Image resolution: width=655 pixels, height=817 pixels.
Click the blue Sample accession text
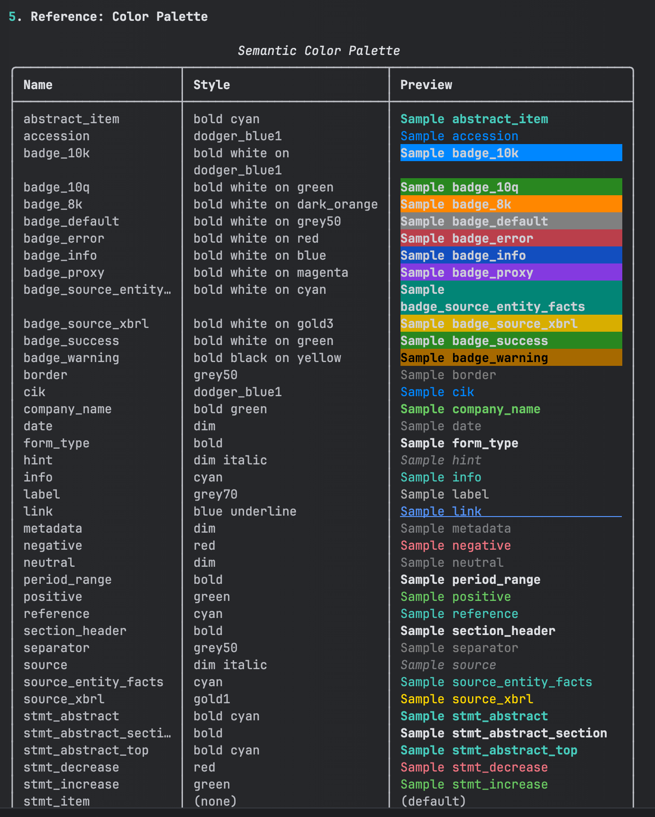[x=459, y=136]
